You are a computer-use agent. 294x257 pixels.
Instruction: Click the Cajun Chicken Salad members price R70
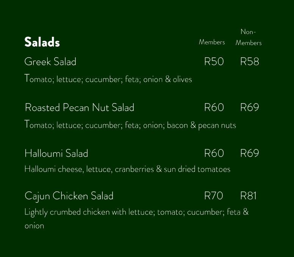pyautogui.click(x=213, y=196)
